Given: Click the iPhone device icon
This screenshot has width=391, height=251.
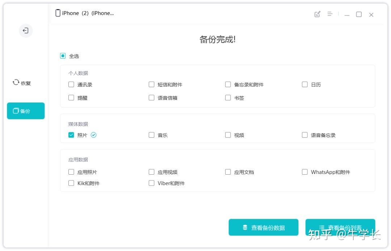Looking at the screenshot, I should [58, 13].
